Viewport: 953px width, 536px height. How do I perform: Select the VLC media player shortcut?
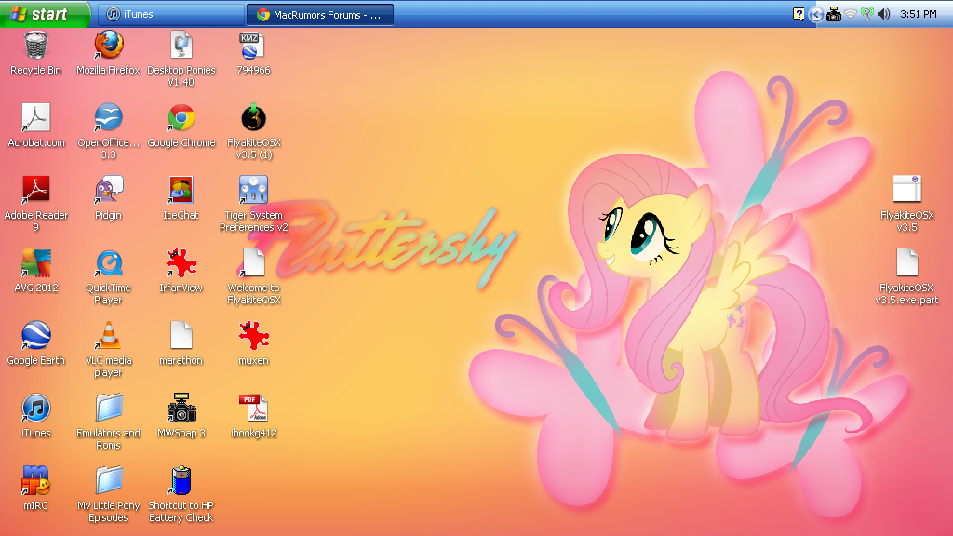point(109,335)
